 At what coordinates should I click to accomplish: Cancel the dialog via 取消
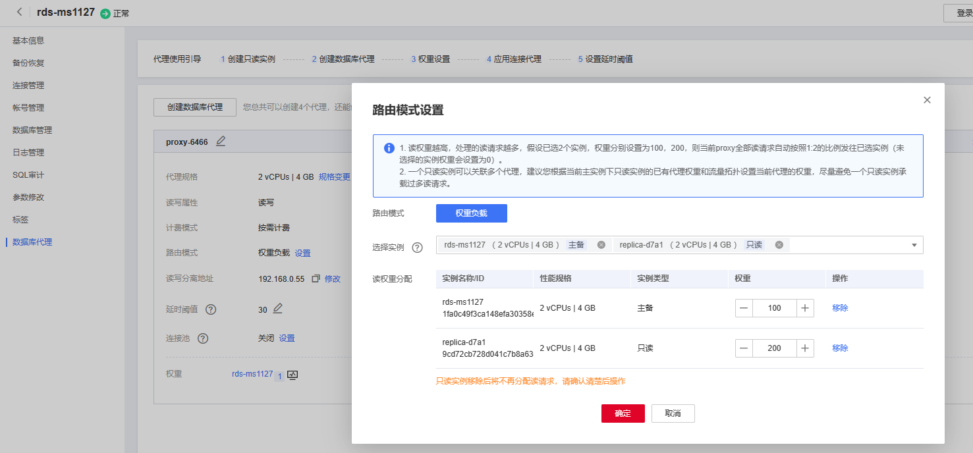673,413
